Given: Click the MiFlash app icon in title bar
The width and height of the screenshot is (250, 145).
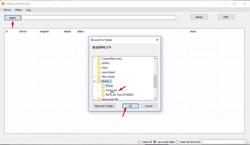Looking at the screenshot, I should (x=3, y=3).
